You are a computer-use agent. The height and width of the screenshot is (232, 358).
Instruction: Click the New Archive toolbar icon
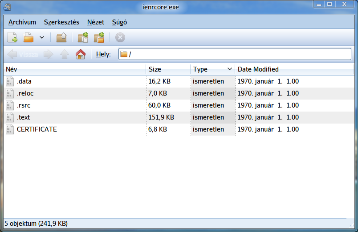[12, 37]
